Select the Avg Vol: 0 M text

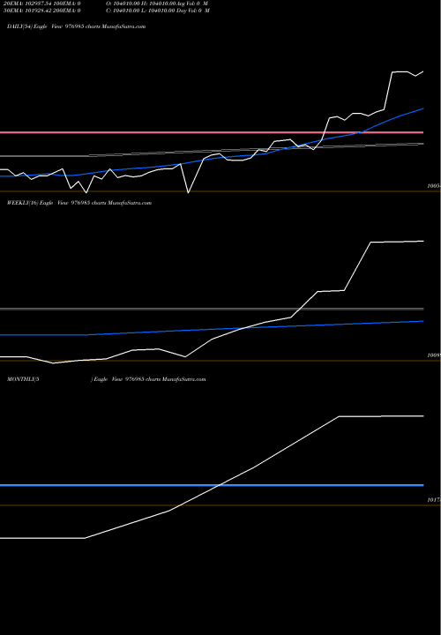pos(192,4)
